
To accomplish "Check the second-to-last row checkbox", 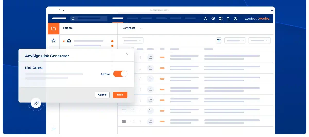I will 132,111.
